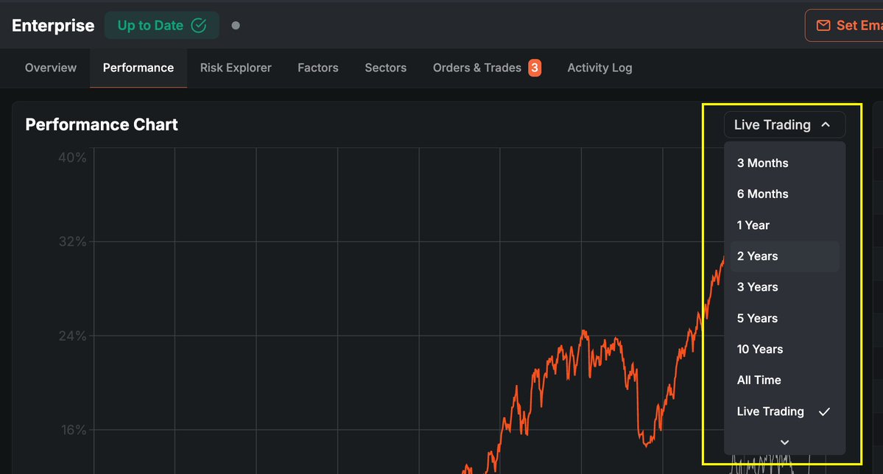Select the checked Live Trading menu option

(x=784, y=411)
